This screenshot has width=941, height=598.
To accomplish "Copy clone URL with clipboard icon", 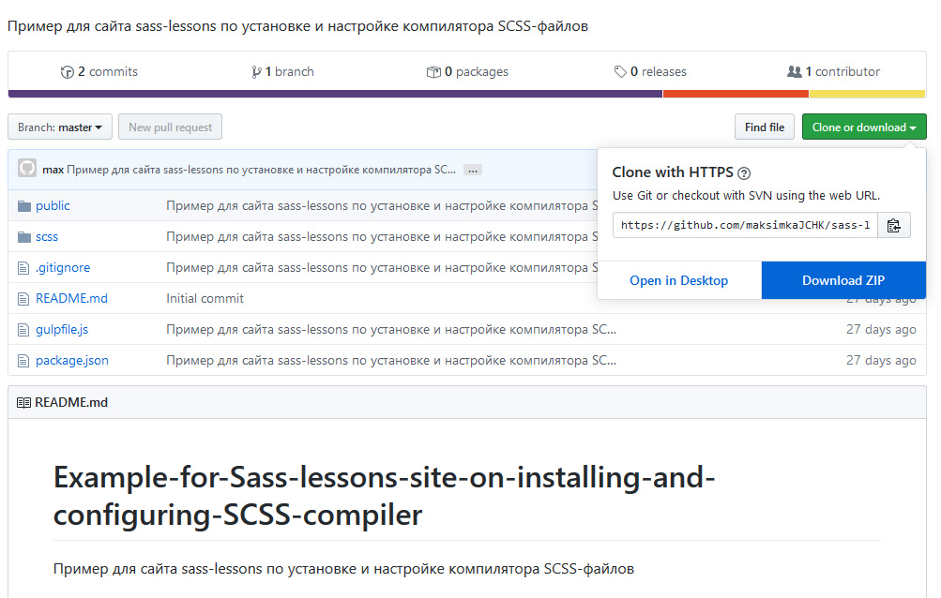I will (x=894, y=225).
